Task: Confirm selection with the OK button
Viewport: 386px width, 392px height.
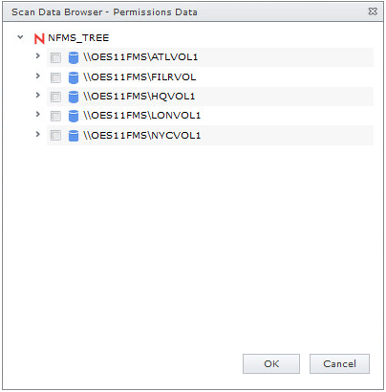Action: coord(271,363)
